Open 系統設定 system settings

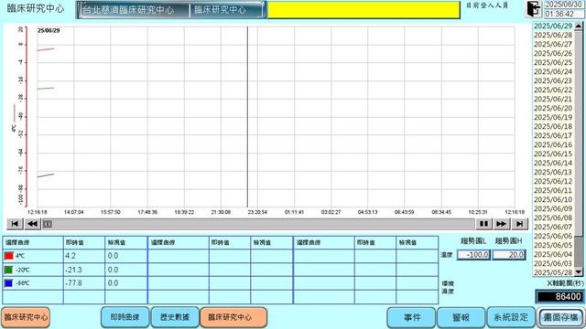(511, 317)
